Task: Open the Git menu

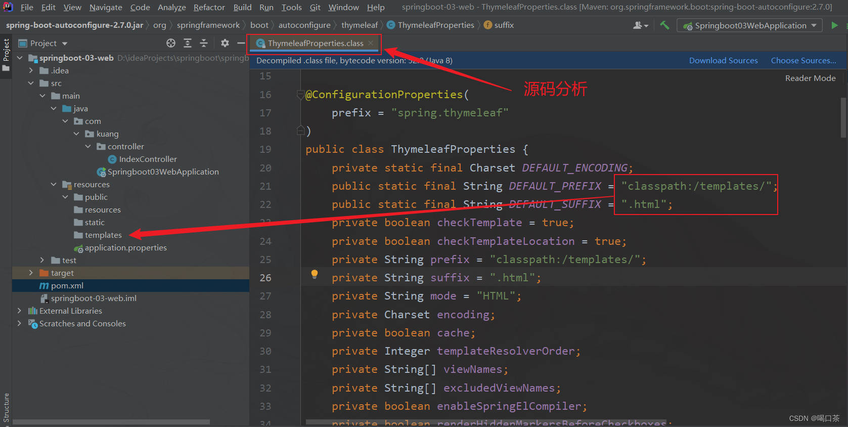Action: (315, 7)
